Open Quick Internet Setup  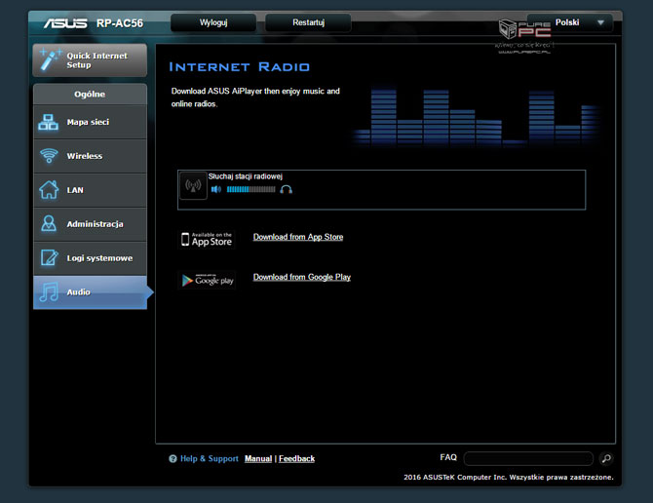tap(90, 60)
